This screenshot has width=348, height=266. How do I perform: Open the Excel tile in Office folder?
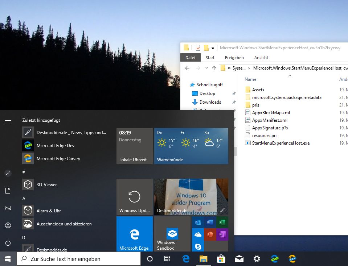tap(222, 223)
